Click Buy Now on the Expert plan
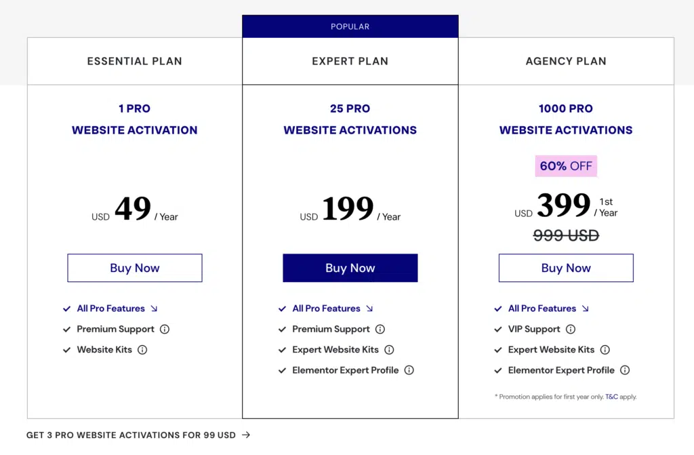The width and height of the screenshot is (694, 455). coord(350,268)
